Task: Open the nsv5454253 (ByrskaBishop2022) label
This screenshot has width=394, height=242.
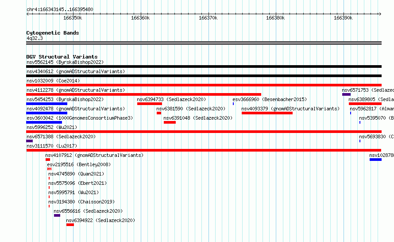Action: tap(65, 99)
